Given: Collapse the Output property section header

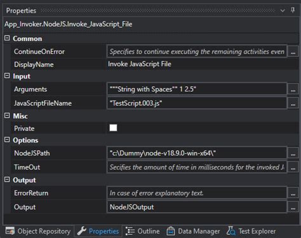Looking at the screenshot, I should (x=7, y=180).
